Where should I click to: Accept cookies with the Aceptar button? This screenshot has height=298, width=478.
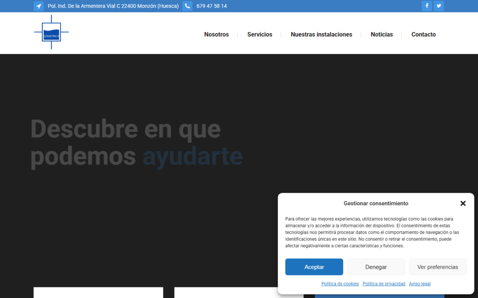tap(314, 267)
